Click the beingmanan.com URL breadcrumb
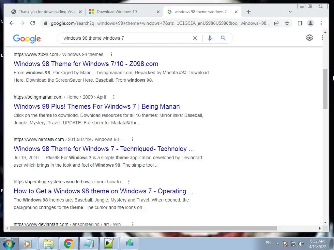This screenshot has width=334, height=250. pyautogui.click(x=60, y=97)
